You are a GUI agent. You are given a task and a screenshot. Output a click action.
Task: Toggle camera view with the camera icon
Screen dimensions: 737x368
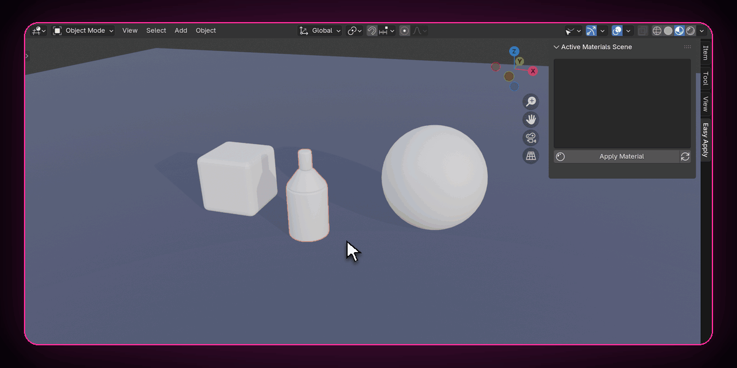click(531, 138)
